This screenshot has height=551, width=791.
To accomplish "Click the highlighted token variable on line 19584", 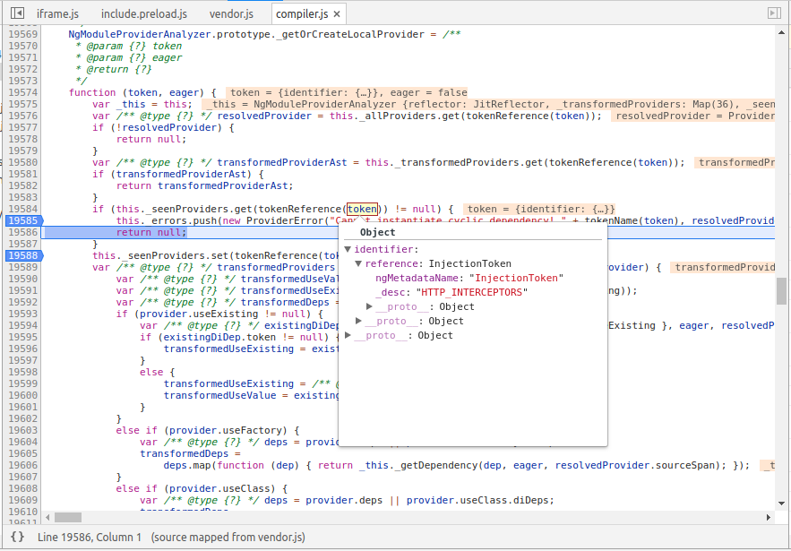I will (x=362, y=209).
